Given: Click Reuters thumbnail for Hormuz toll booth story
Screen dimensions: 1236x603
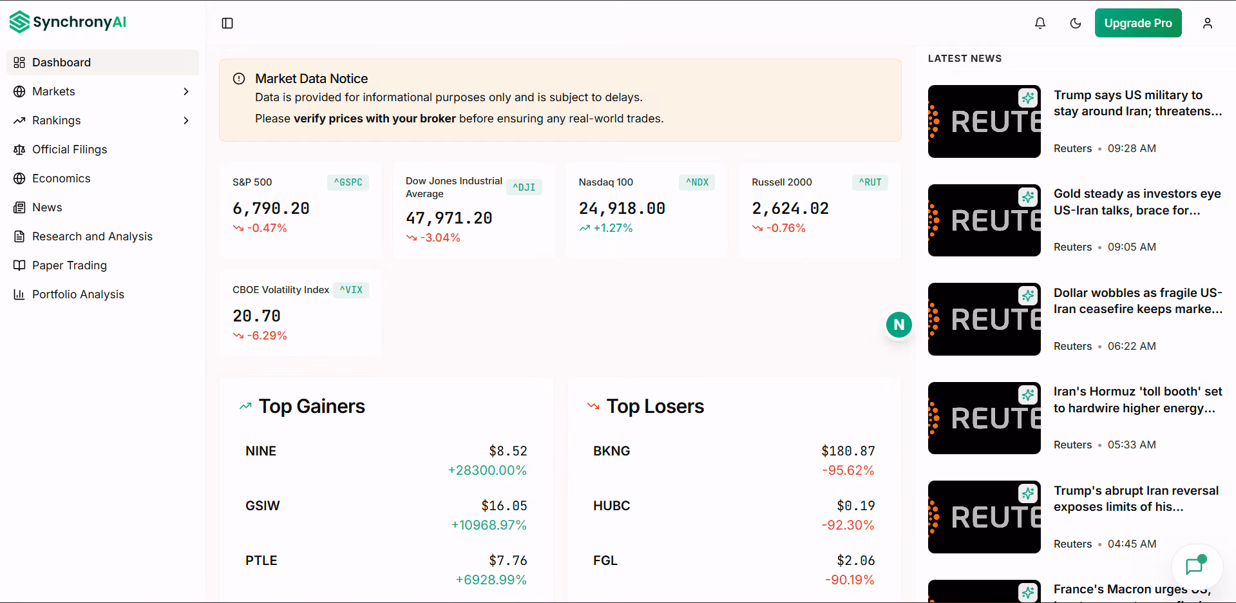Looking at the screenshot, I should pyautogui.click(x=984, y=418).
